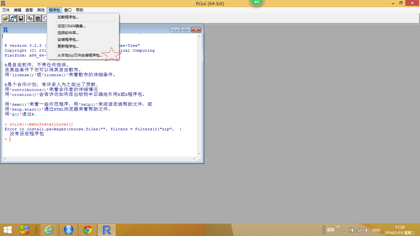Click the line mentioning 'citation()'
Image resolution: width=420 pixels, height=236 pixels.
tap(75, 95)
